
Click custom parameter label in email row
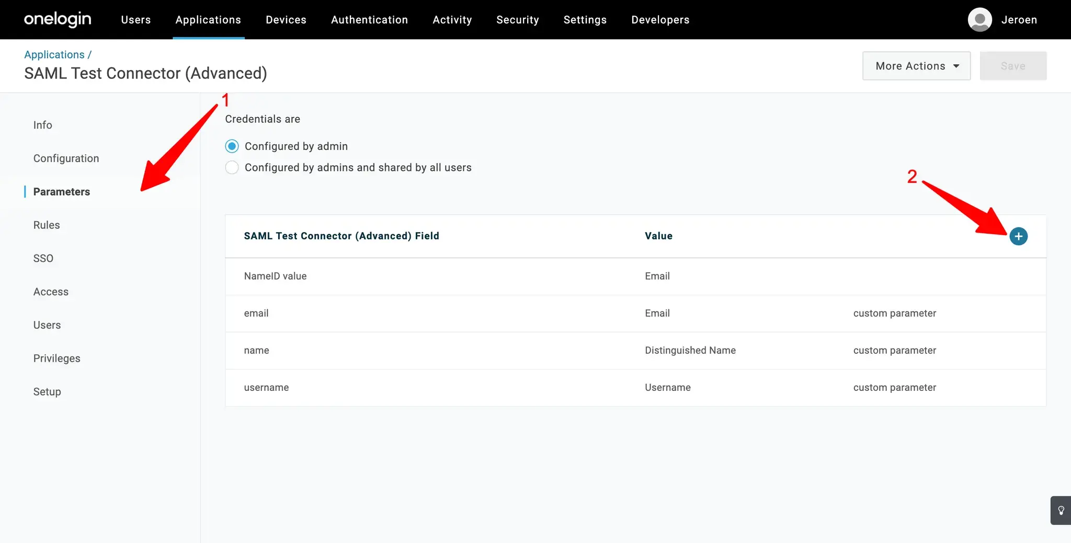[x=895, y=313]
